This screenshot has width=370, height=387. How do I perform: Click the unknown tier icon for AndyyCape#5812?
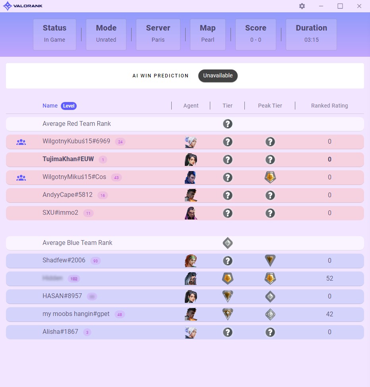coord(227,195)
